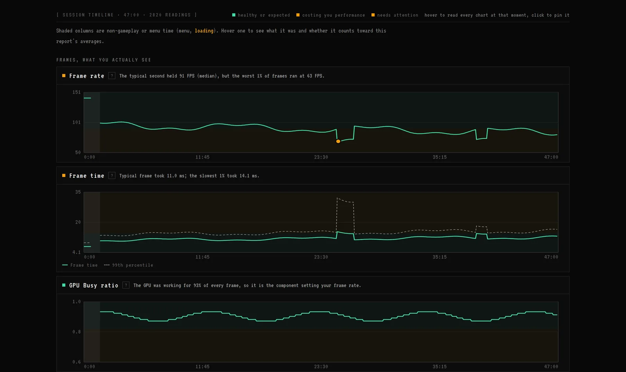Viewport: 626px width, 372px height.
Task: Click the highlighted 'loading' word in description
Action: [x=204, y=31]
